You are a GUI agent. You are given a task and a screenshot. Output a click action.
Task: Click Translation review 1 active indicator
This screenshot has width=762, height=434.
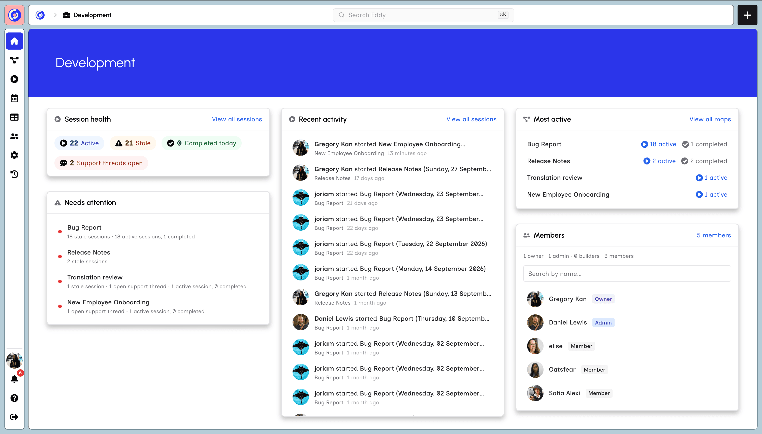[711, 178]
